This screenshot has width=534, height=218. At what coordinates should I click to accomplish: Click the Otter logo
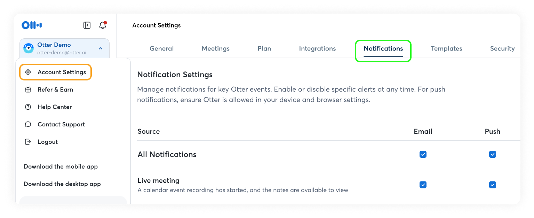click(x=31, y=25)
